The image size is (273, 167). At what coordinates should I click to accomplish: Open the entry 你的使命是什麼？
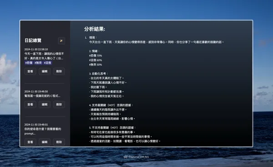(43, 132)
